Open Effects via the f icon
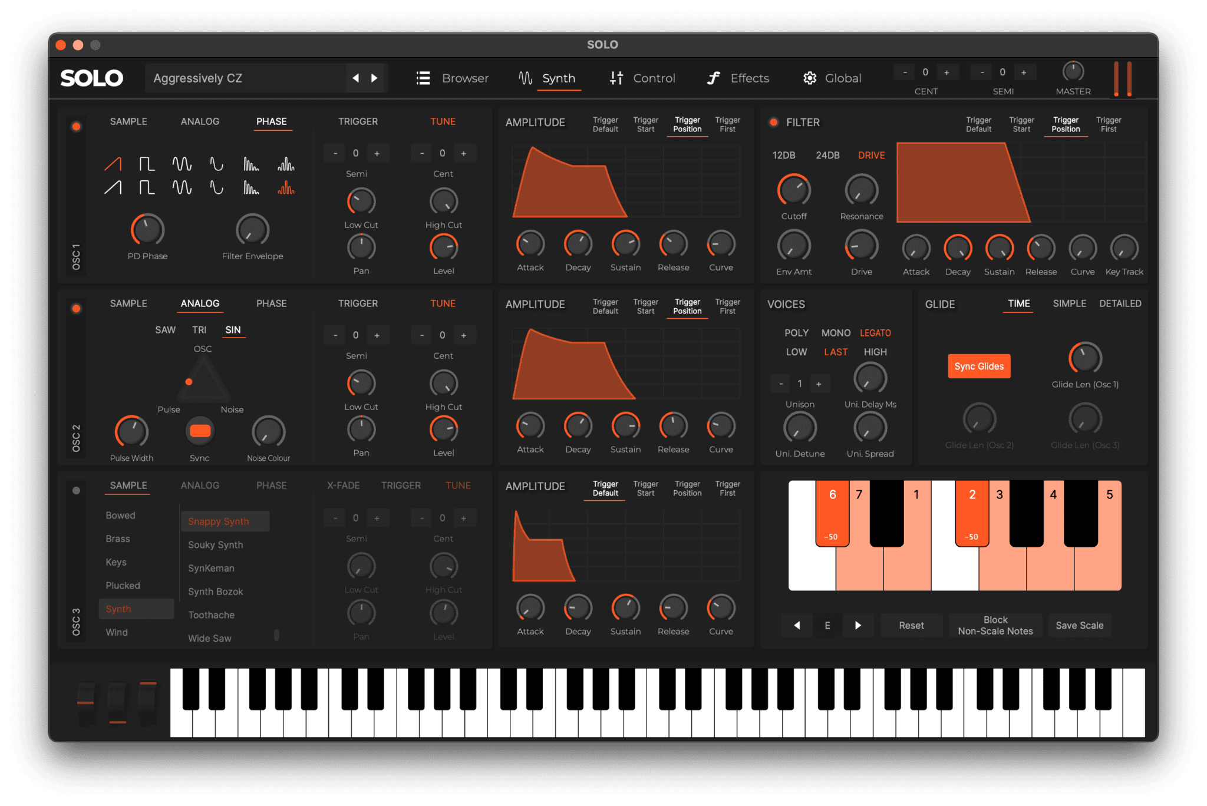 713,78
